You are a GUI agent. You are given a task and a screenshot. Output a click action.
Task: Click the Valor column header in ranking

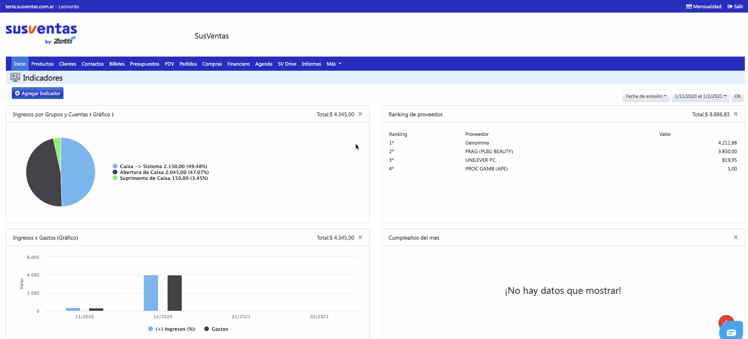click(665, 134)
